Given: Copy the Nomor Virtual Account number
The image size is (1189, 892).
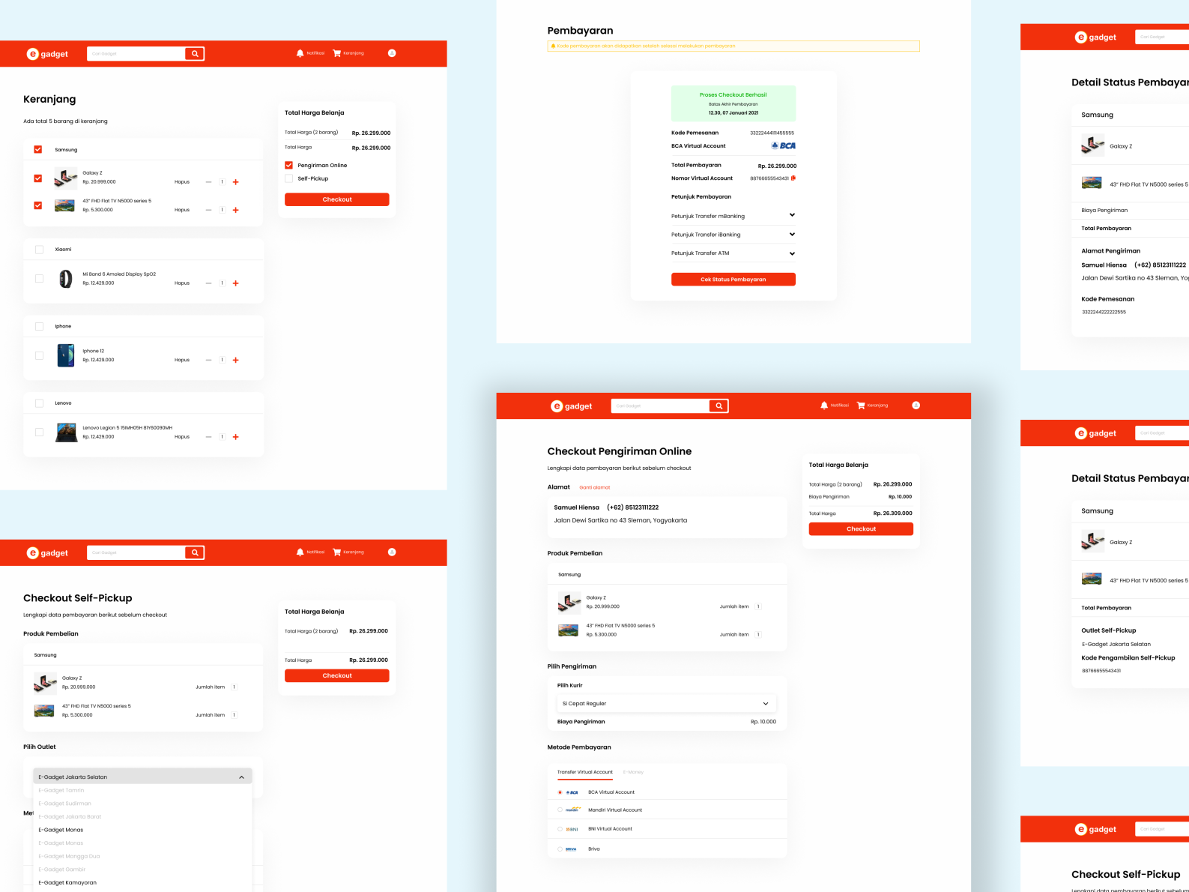Looking at the screenshot, I should tap(793, 178).
